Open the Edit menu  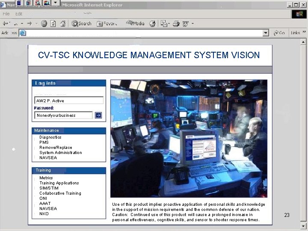[x=19, y=14]
